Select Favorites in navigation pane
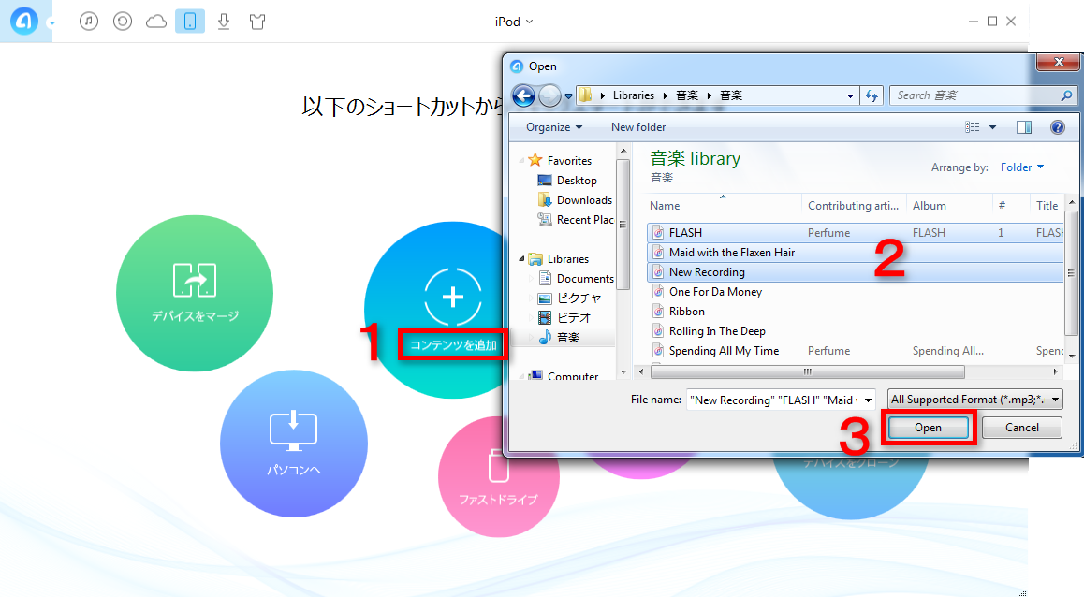The image size is (1084, 597). (x=569, y=160)
